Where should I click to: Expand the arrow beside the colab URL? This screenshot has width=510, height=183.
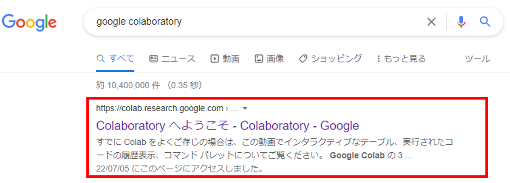tap(246, 108)
